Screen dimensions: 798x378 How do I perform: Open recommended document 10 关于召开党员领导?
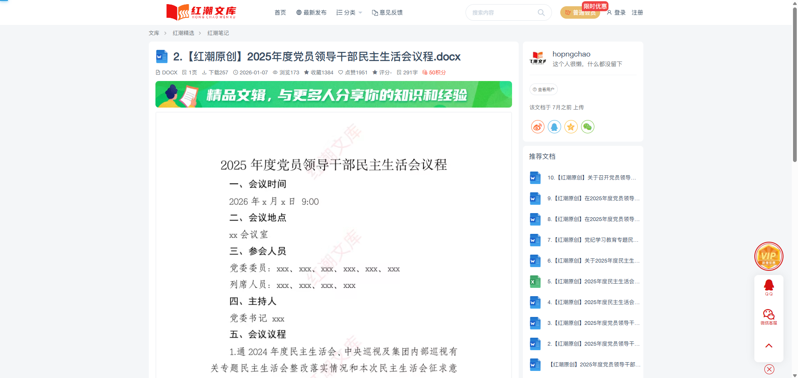coord(592,178)
